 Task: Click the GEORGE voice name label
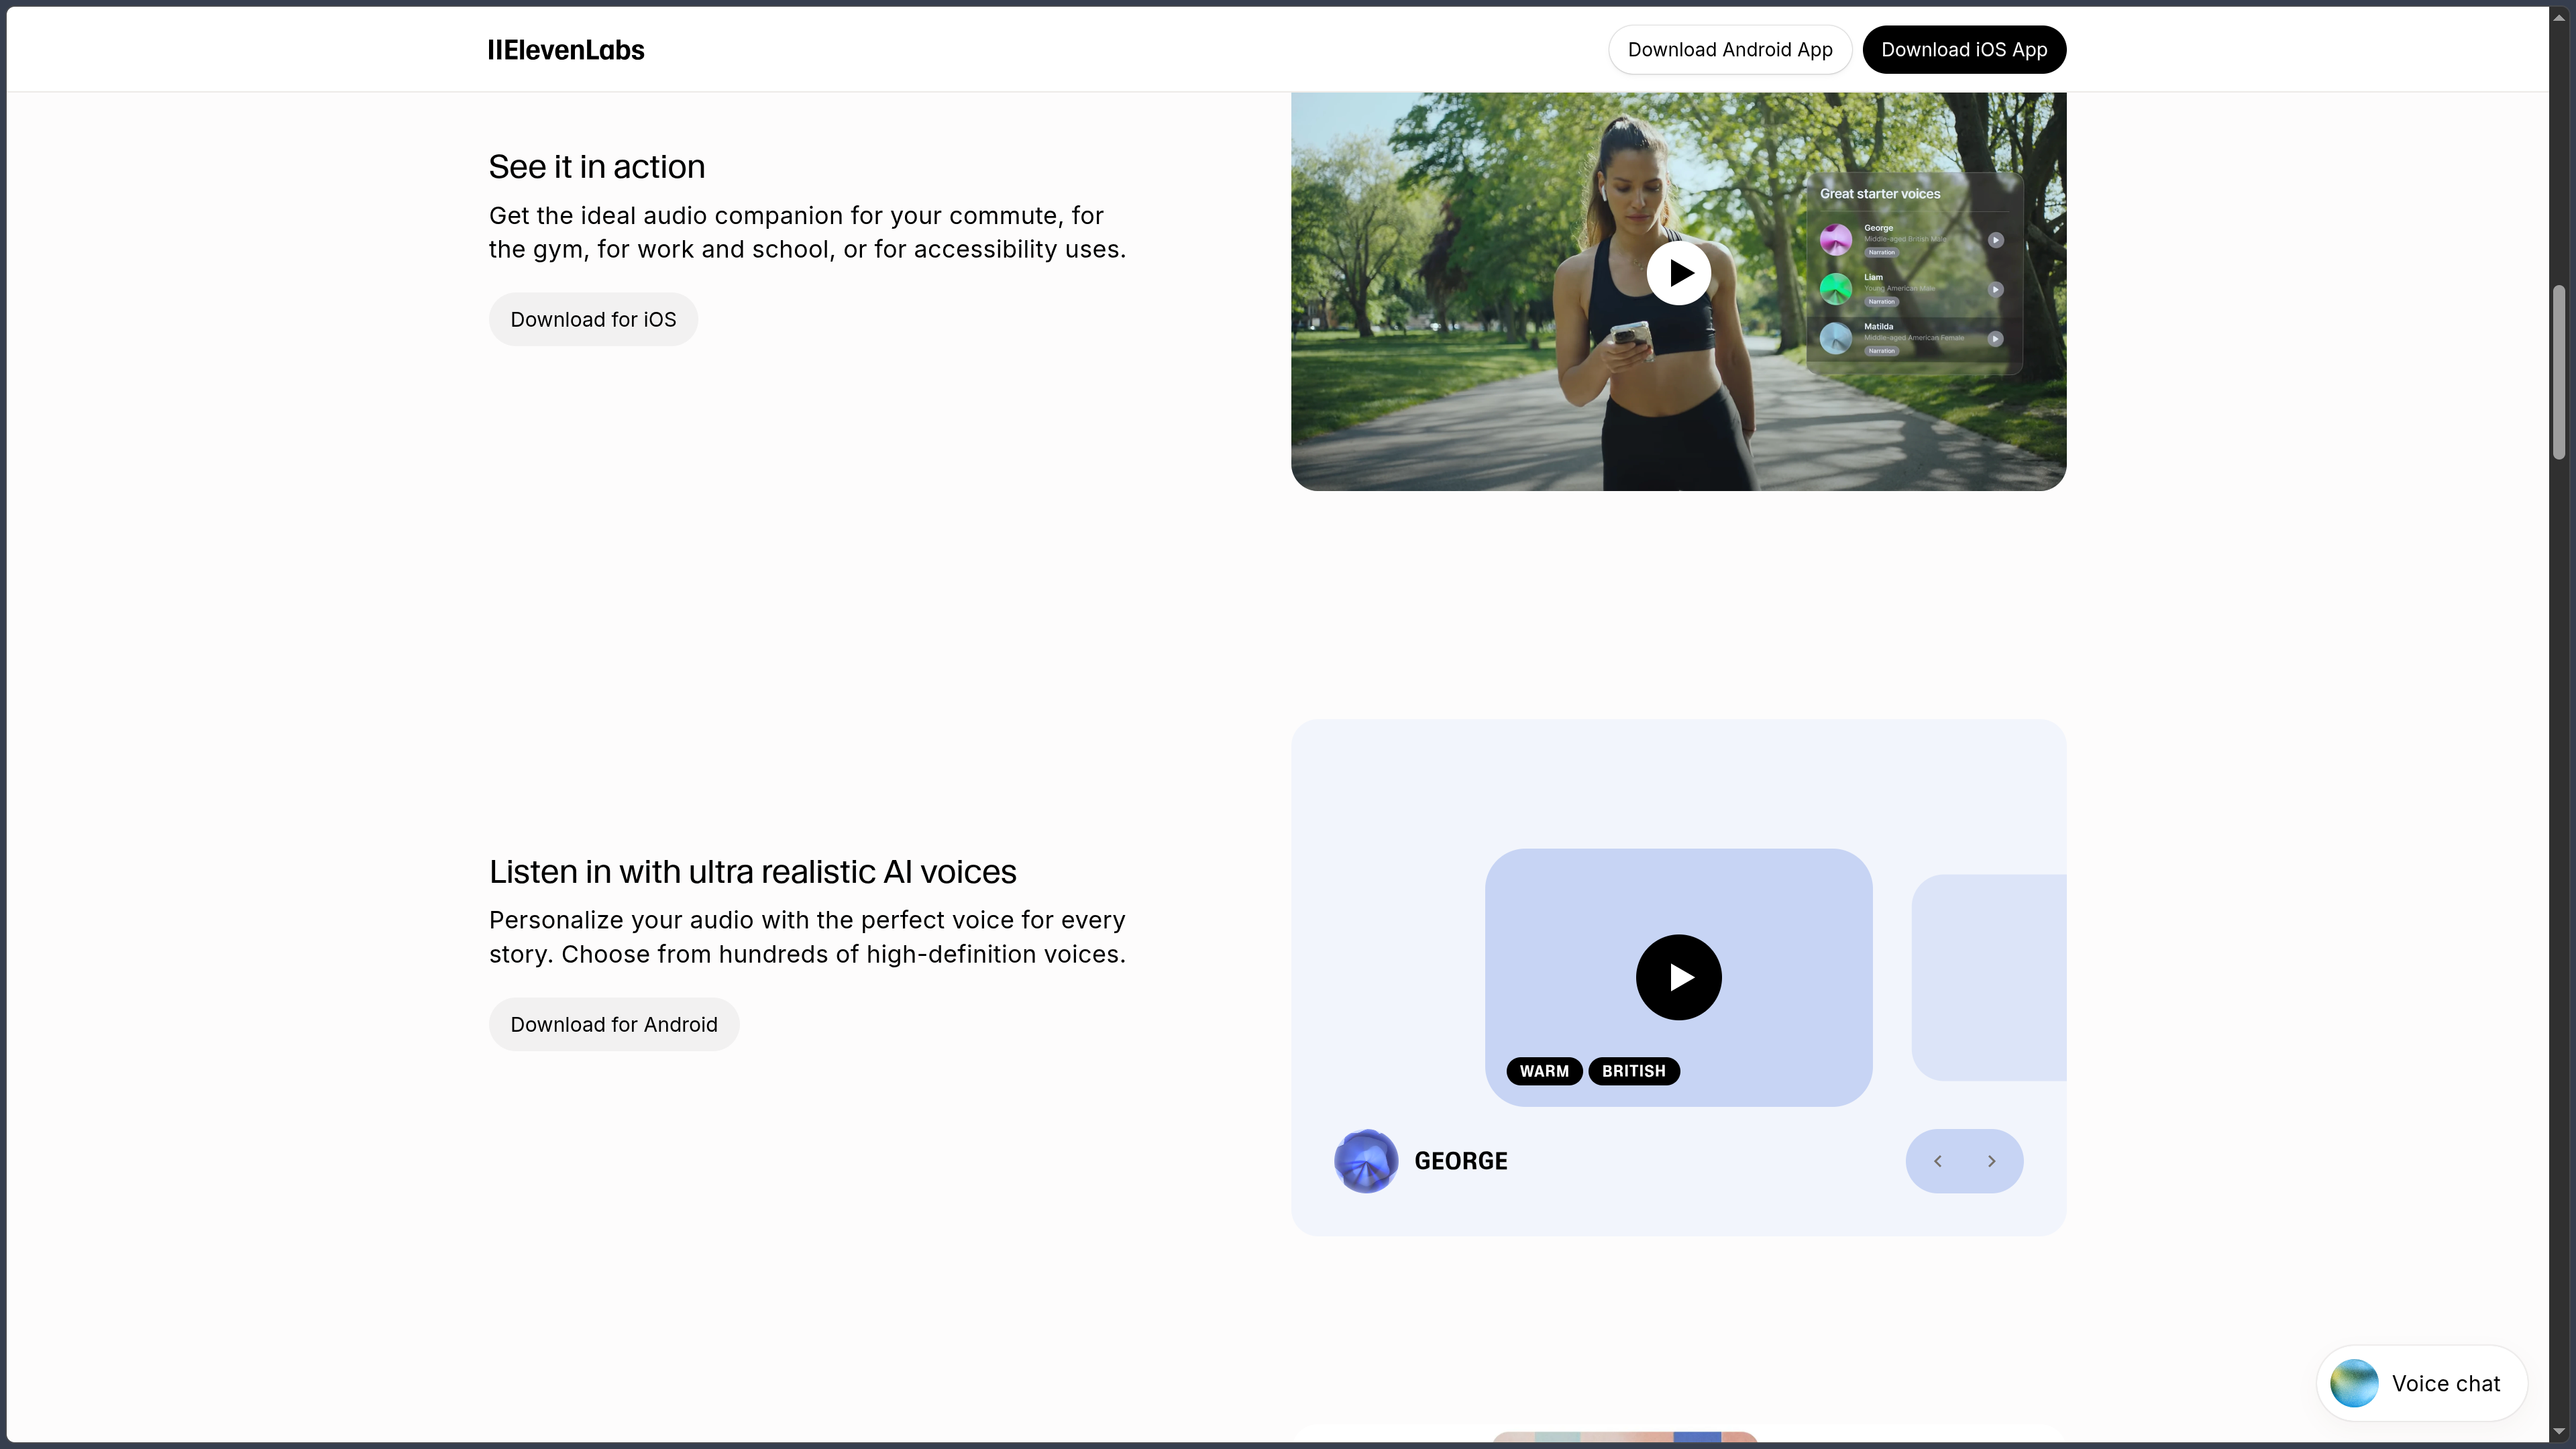tap(1460, 1161)
